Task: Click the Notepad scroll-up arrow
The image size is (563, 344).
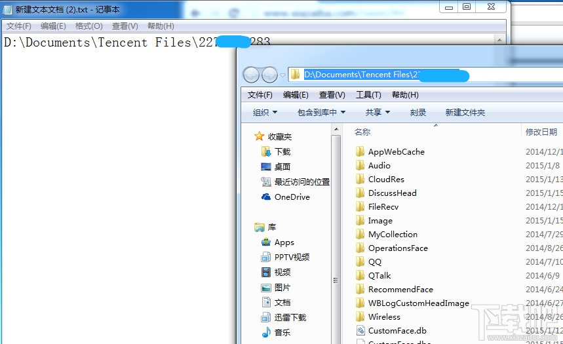Action: (499, 39)
